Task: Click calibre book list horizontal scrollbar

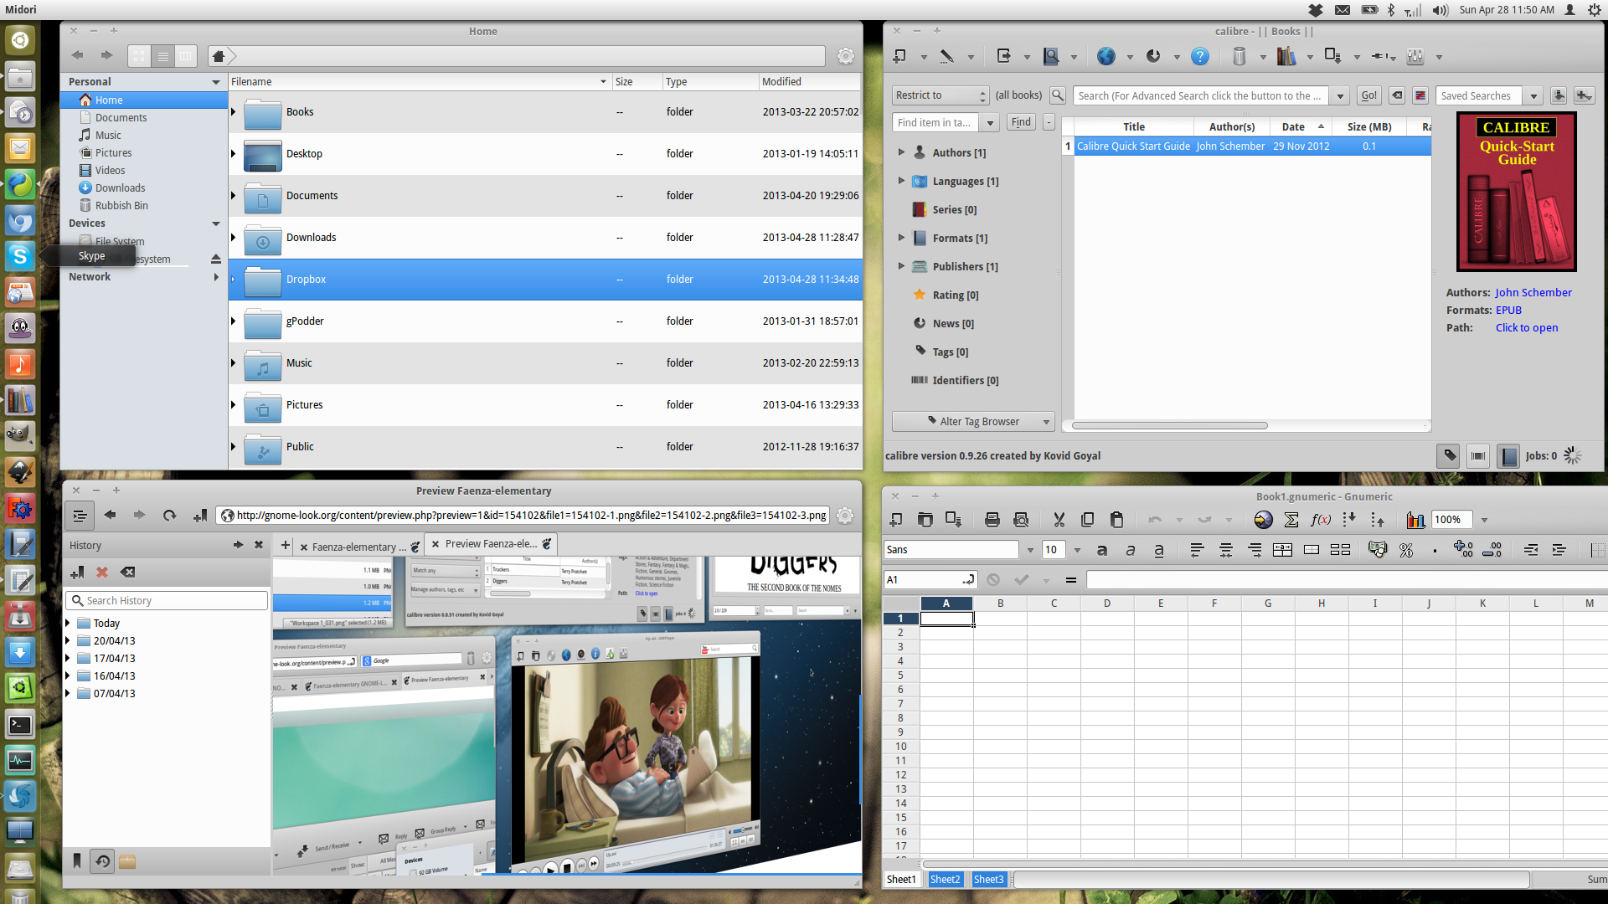Action: 1169,425
